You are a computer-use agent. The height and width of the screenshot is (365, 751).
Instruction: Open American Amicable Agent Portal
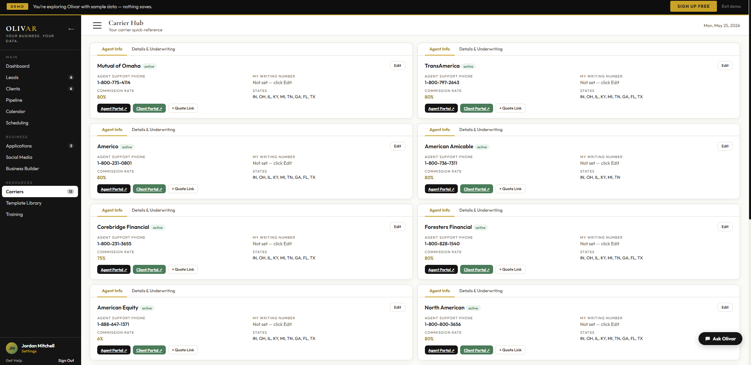[x=441, y=189]
